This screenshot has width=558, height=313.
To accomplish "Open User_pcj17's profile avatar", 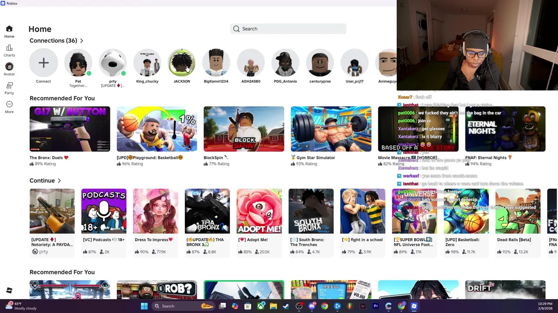I will tap(354, 63).
